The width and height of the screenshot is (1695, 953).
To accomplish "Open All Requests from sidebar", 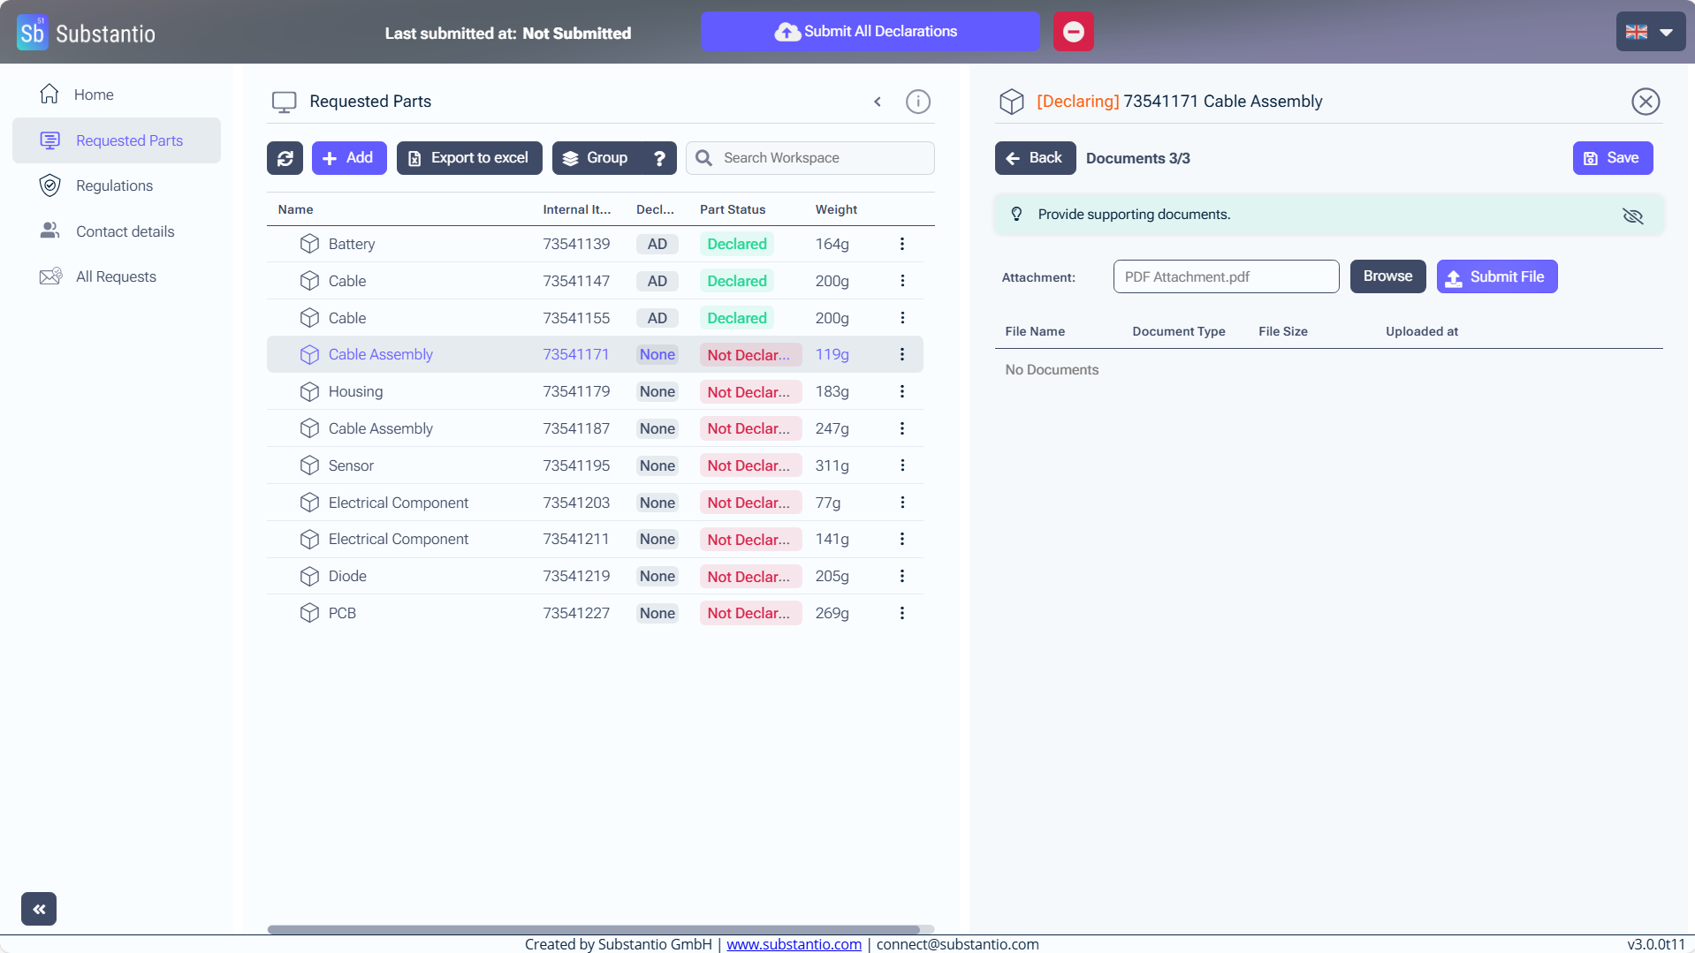I will click(116, 276).
